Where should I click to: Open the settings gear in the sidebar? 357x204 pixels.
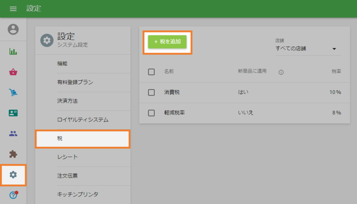(x=13, y=175)
